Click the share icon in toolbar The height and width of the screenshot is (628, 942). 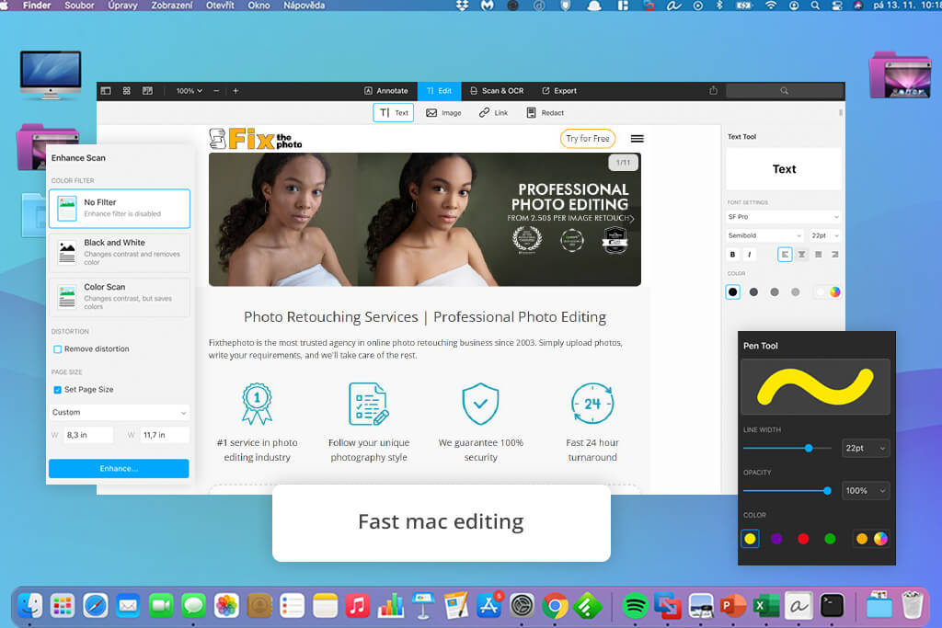click(x=713, y=91)
